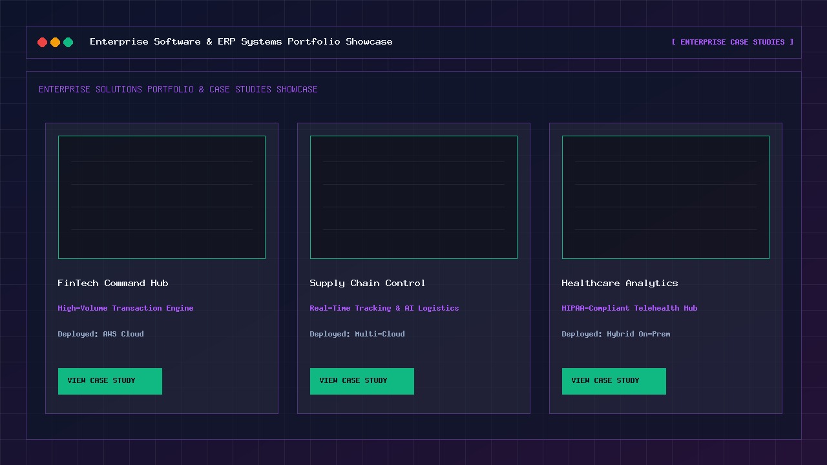Viewport: 827px width, 465px height.
Task: Click the green window dot
Action: pyautogui.click(x=68, y=42)
